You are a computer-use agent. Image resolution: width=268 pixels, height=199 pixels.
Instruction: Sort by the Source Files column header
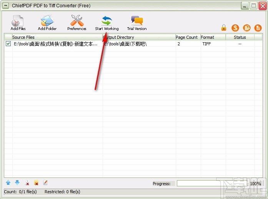click(x=57, y=37)
